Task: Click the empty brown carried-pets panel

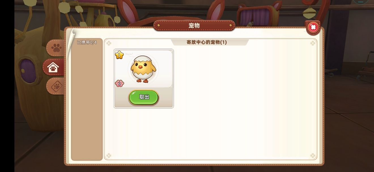Action: pyautogui.click(x=87, y=103)
